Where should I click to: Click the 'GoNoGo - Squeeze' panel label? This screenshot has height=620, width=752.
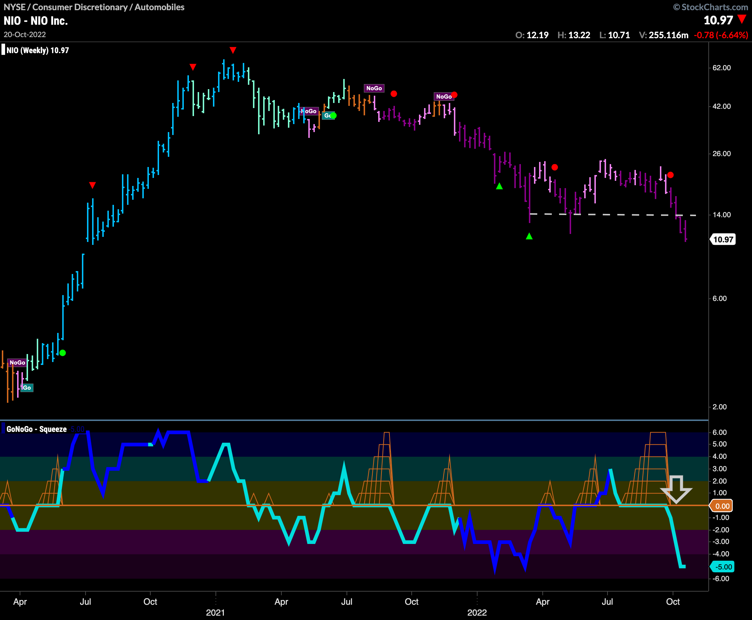point(36,429)
